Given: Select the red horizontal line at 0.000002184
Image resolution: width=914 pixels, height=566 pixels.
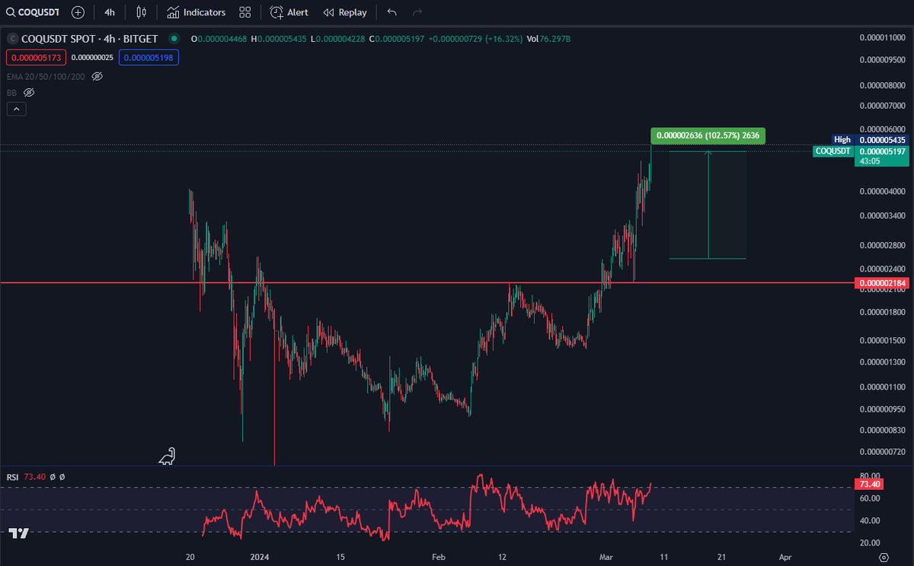Looking at the screenshot, I should [x=427, y=283].
